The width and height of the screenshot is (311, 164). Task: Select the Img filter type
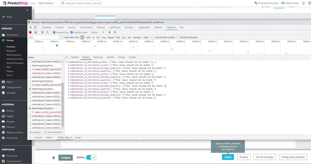tap(104, 38)
